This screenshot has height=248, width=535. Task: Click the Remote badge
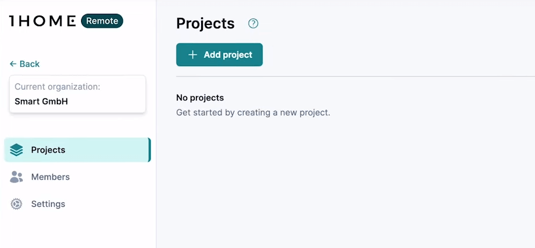[102, 21]
